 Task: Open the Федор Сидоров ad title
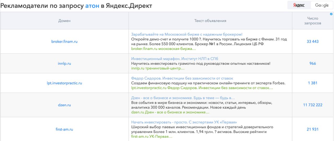tap(182, 78)
